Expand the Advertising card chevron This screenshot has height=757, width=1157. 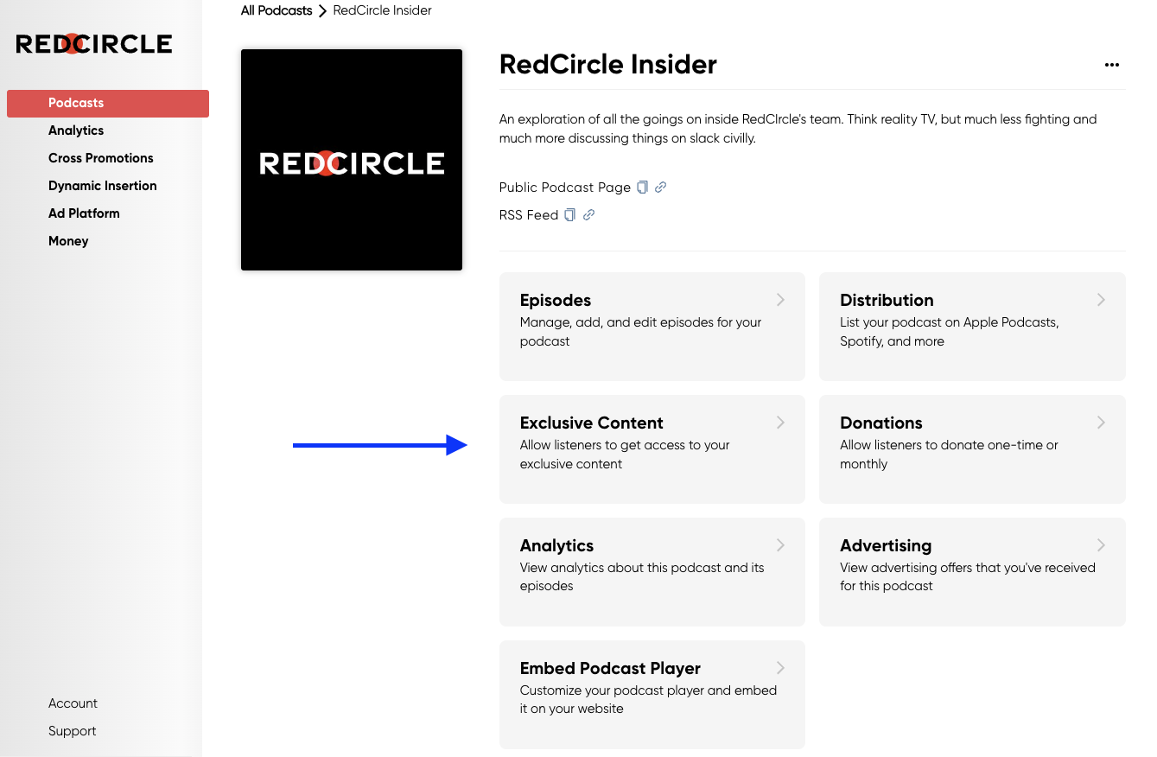(1101, 545)
